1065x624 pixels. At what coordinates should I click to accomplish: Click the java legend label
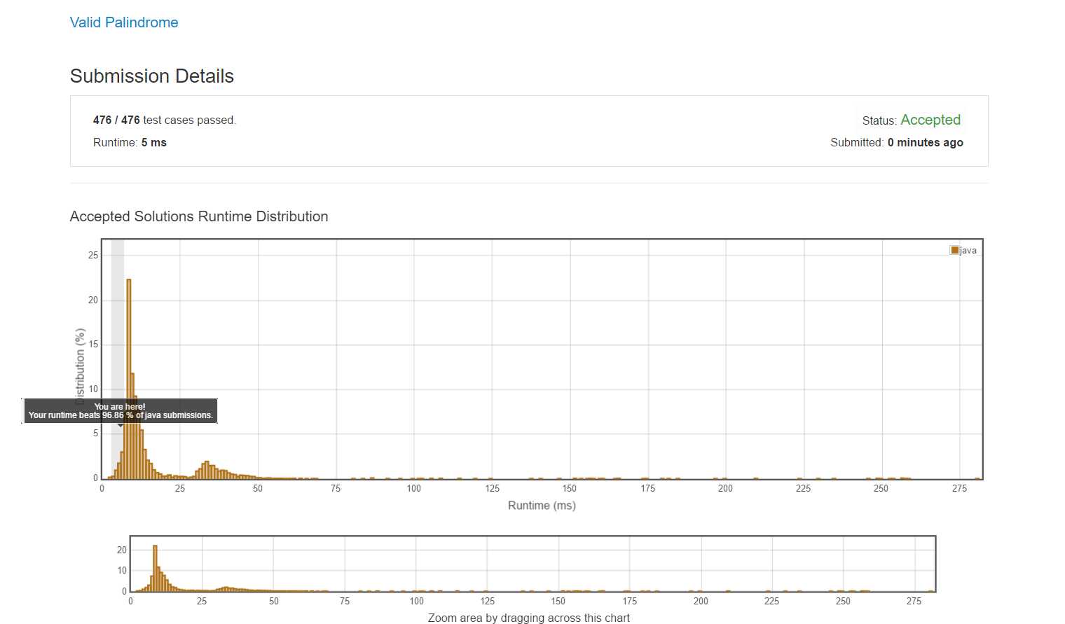pyautogui.click(x=968, y=251)
